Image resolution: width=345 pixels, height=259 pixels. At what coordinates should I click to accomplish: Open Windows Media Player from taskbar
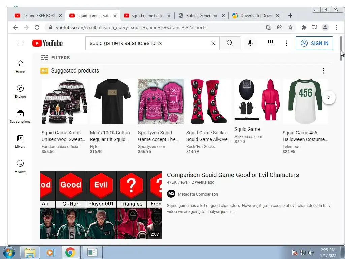50,252
